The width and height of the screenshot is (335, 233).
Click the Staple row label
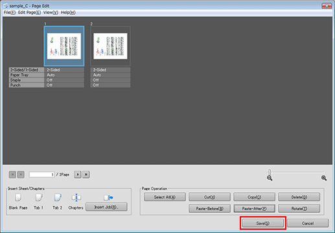(x=27, y=80)
